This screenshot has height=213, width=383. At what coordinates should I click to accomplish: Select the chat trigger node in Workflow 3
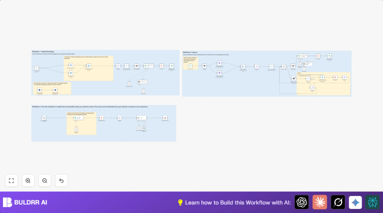[x=43, y=118]
